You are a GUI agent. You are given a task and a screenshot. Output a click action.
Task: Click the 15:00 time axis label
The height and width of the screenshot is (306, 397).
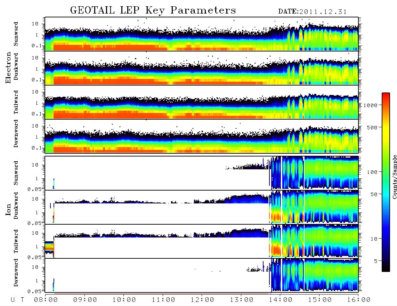click(320, 300)
